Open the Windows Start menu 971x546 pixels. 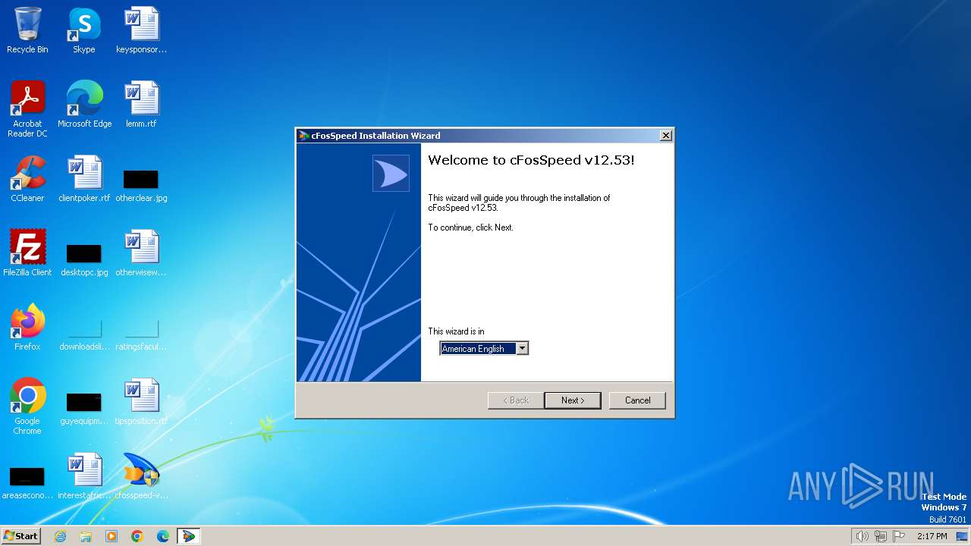tap(21, 535)
